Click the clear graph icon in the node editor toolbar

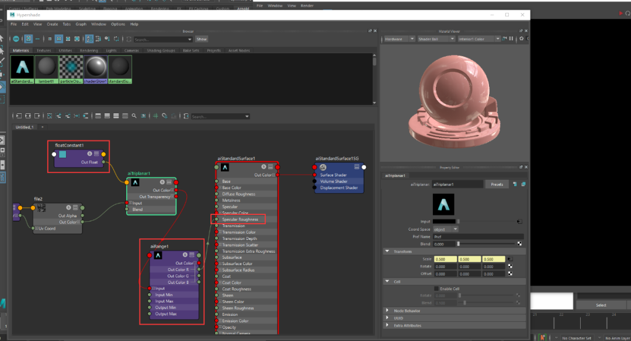point(50,116)
